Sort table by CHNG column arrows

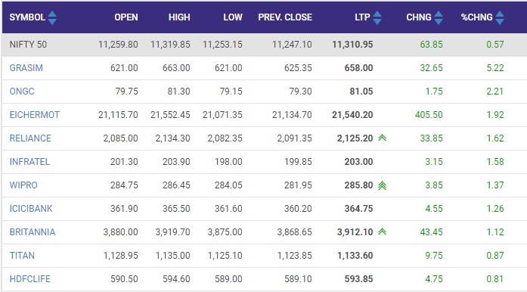pos(439,17)
